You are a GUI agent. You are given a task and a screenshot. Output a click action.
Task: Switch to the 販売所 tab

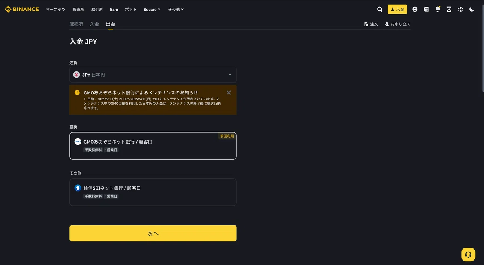[x=76, y=24]
